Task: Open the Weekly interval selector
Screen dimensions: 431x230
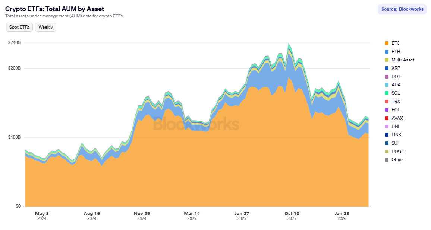Action: (x=45, y=27)
